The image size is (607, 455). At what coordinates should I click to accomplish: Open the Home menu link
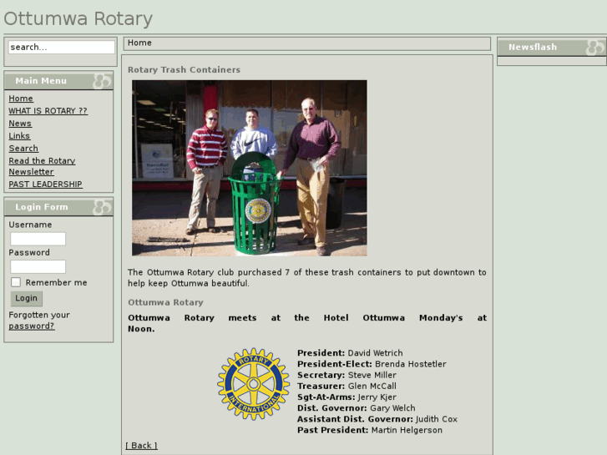(x=21, y=99)
